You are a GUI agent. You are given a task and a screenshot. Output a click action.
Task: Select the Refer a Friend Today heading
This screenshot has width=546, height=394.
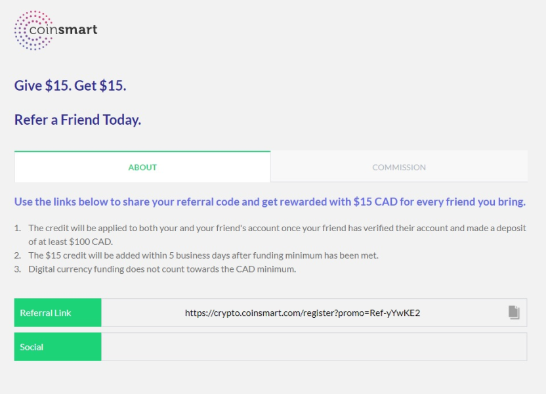78,120
